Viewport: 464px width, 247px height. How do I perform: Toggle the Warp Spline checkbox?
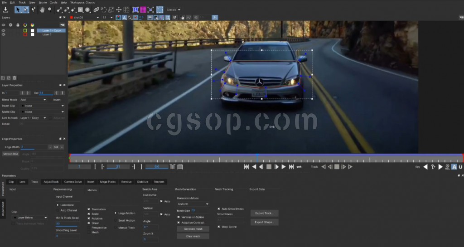pyautogui.click(x=219, y=227)
